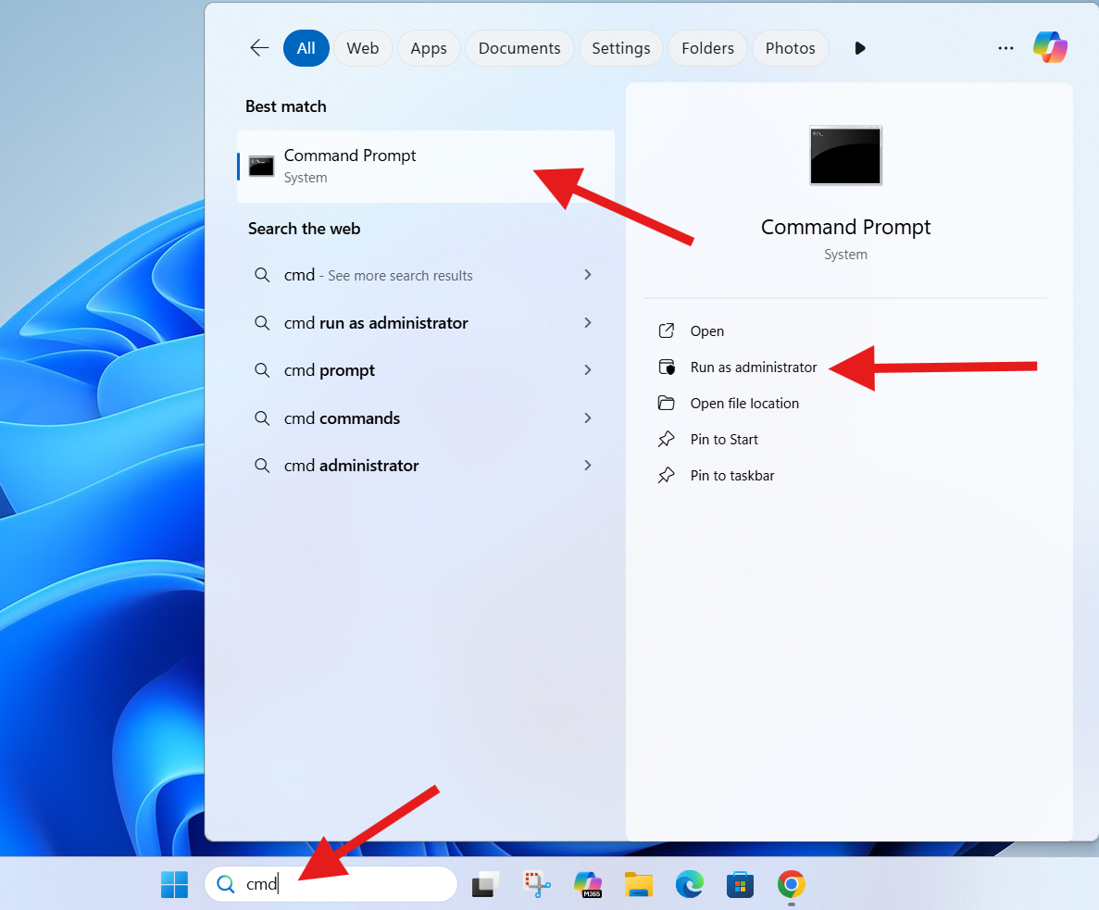Open the Snipping Tool taskbar icon
1099x910 pixels.
pyautogui.click(x=537, y=884)
